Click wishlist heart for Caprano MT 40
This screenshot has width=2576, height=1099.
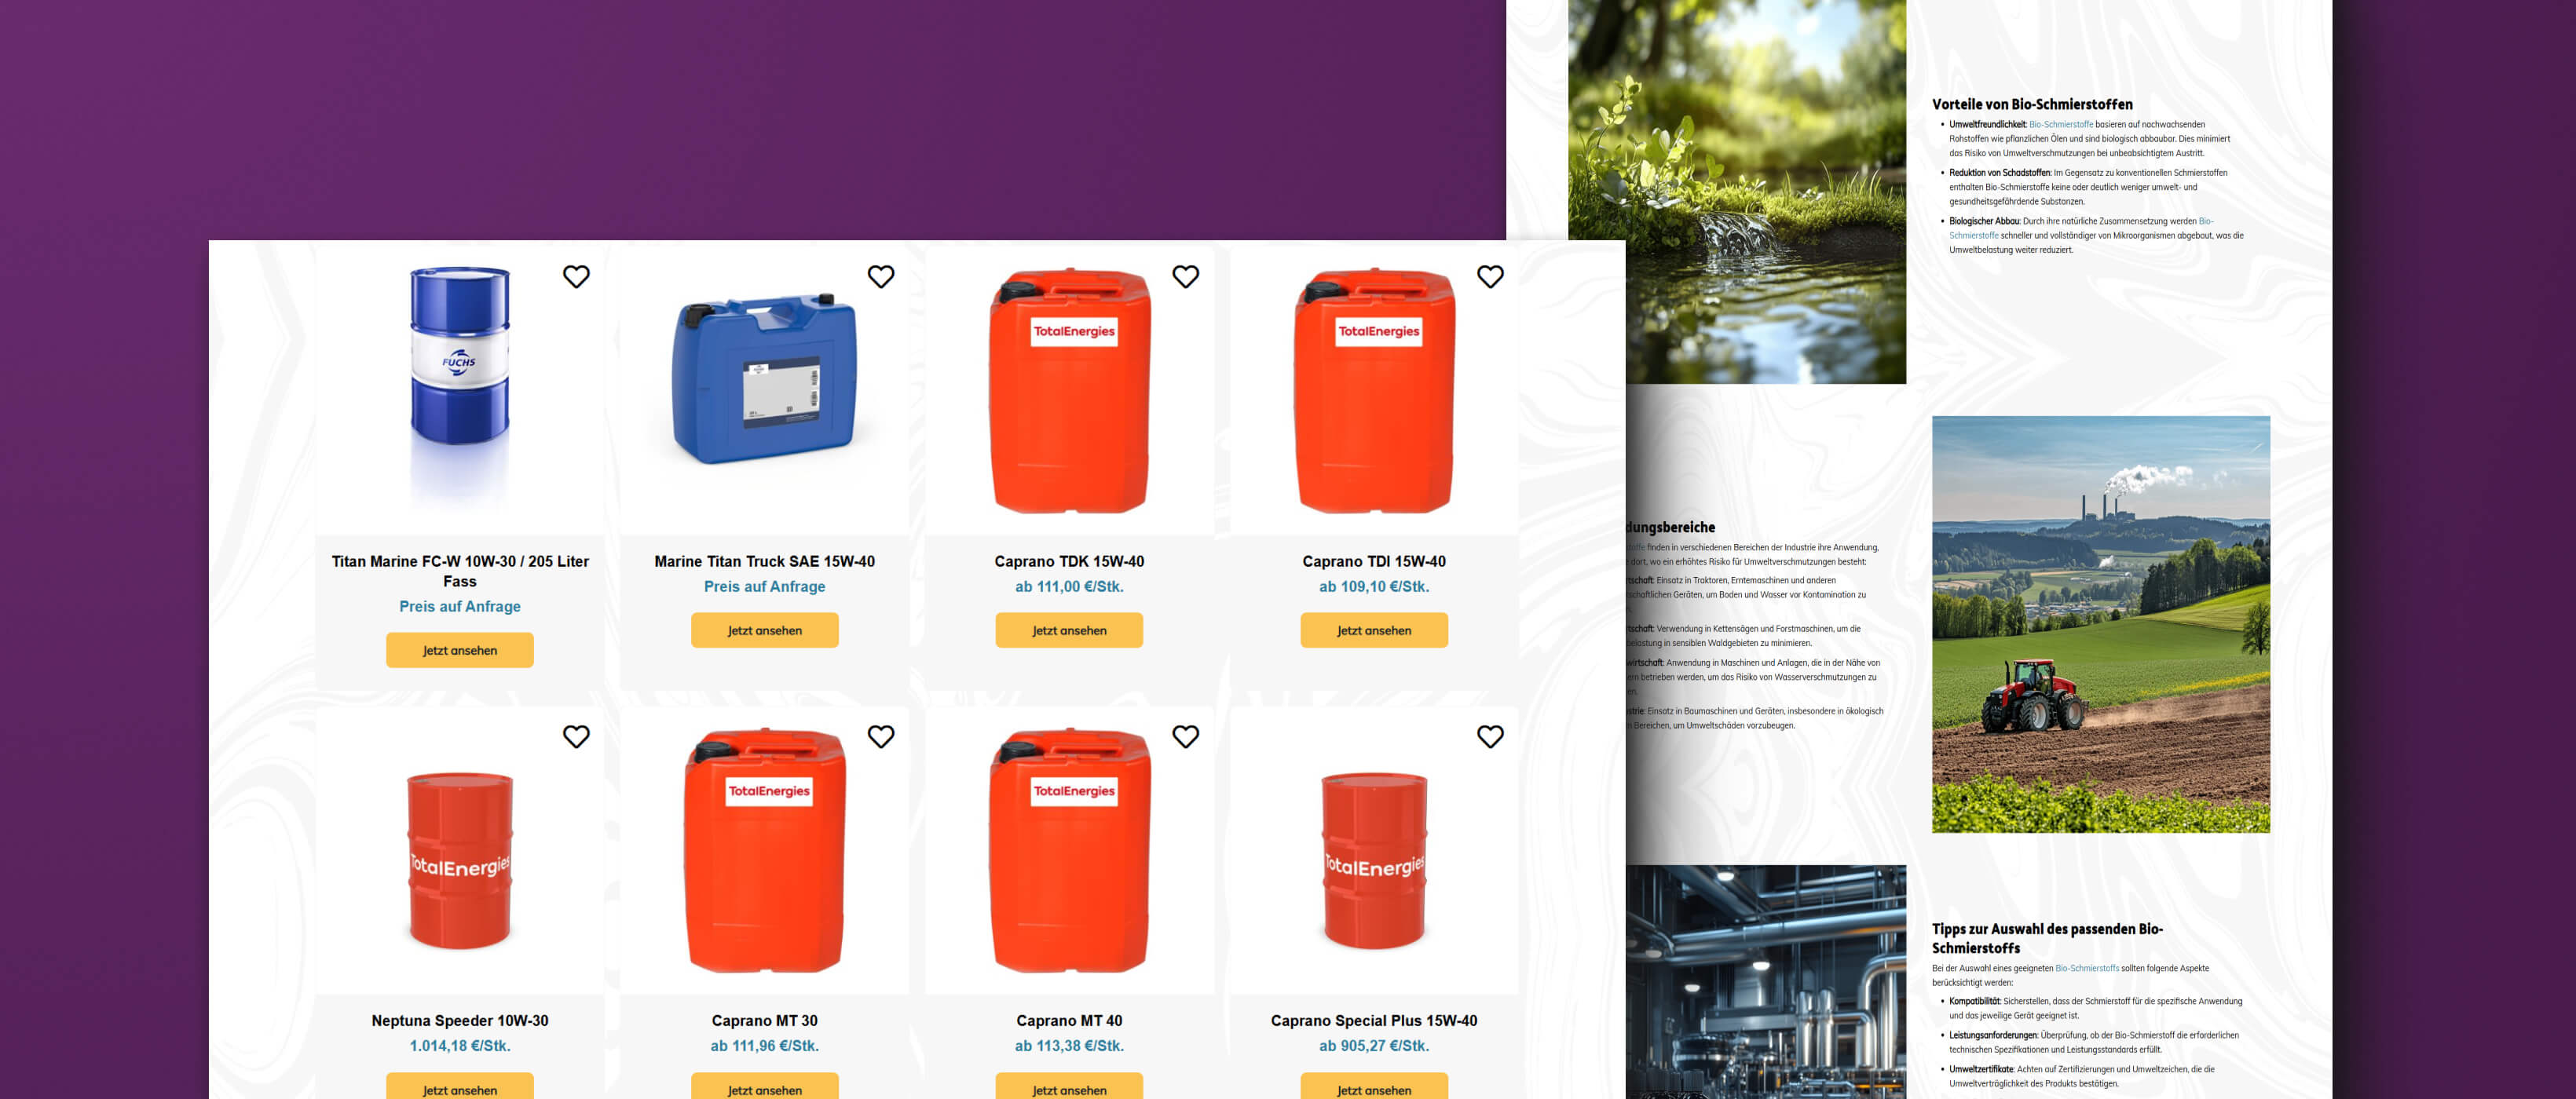(x=1185, y=736)
